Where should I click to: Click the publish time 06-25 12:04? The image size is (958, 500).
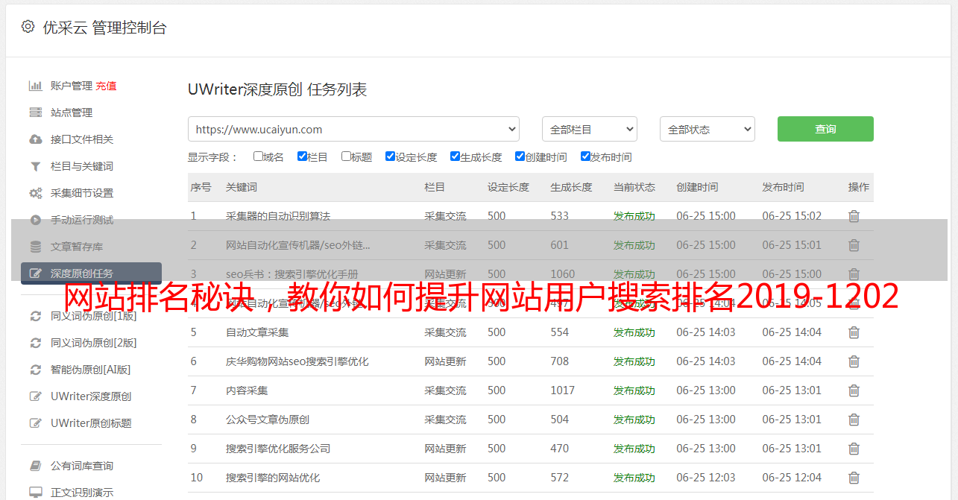pyautogui.click(x=792, y=478)
